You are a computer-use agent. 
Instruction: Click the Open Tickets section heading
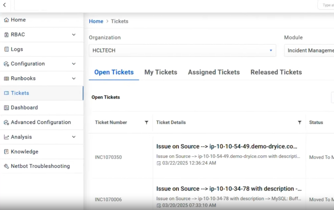[106, 97]
